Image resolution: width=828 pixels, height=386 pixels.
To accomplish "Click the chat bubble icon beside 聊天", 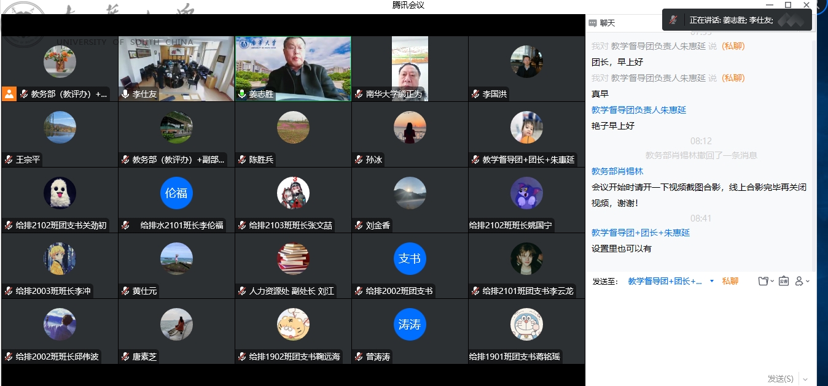I will (593, 23).
